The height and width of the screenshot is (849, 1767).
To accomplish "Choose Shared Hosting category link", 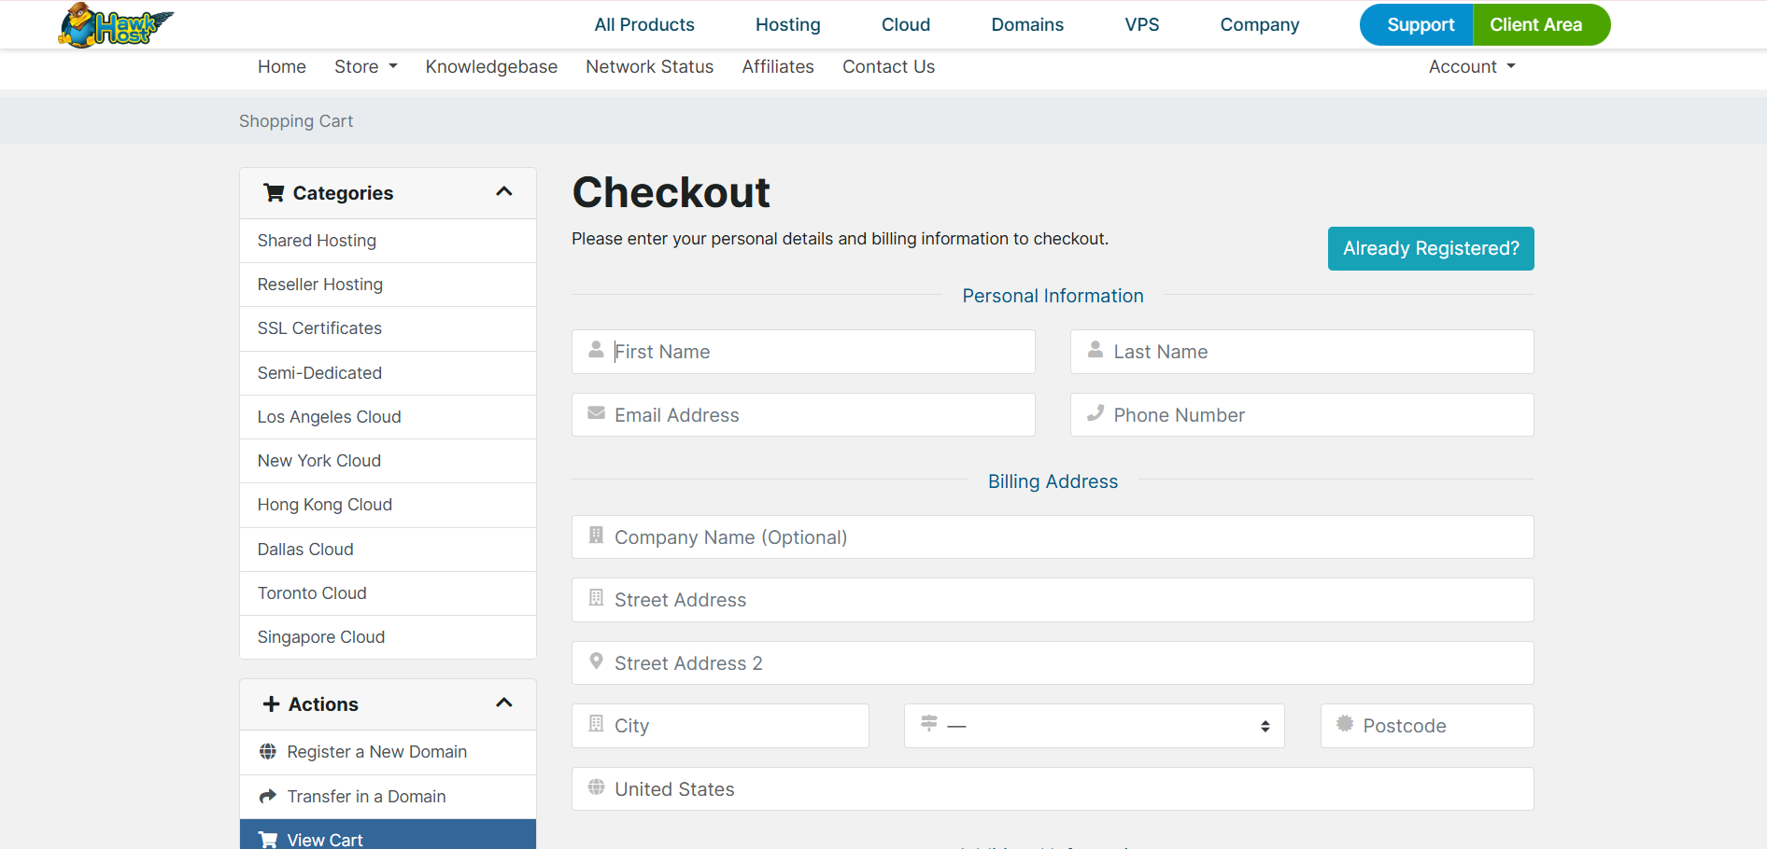I will point(317,241).
